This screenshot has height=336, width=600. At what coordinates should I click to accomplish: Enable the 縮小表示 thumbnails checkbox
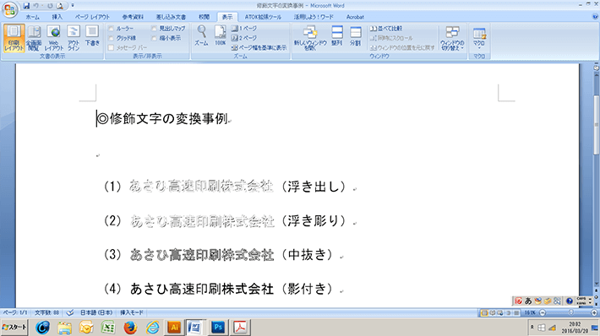154,38
